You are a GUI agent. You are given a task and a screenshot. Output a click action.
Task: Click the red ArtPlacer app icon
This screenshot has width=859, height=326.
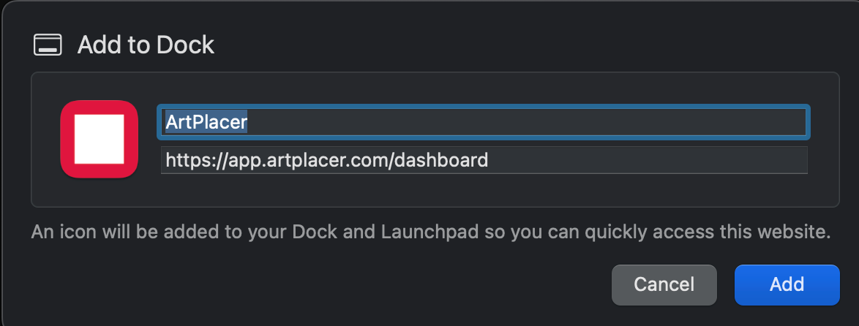(x=100, y=139)
